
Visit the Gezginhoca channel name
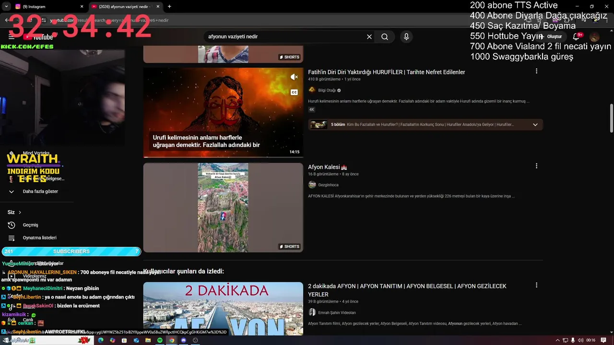pyautogui.click(x=328, y=185)
